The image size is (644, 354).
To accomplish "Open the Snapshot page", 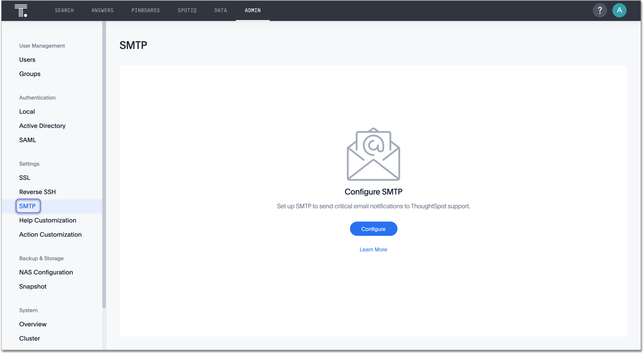I will coord(33,286).
